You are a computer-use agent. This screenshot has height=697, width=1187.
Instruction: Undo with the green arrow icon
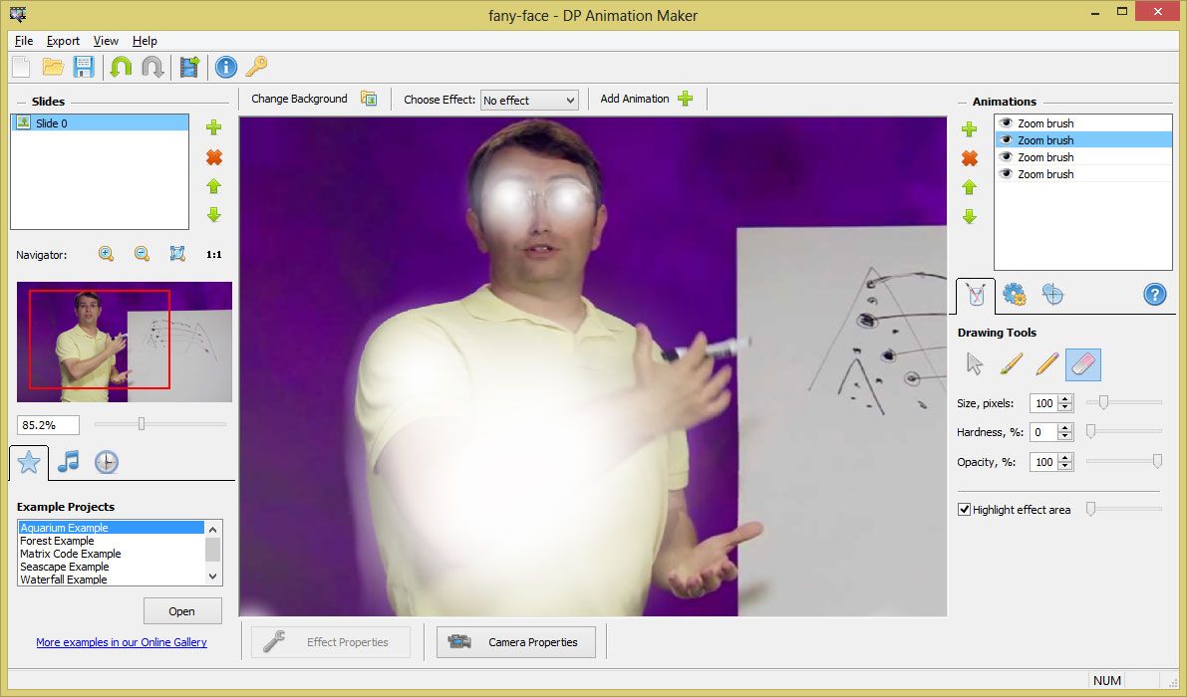(121, 68)
